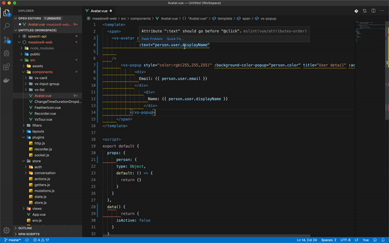Image resolution: width=389 pixels, height=243 pixels.
Task: Click template in the breadcrumb
Action: click(225, 19)
